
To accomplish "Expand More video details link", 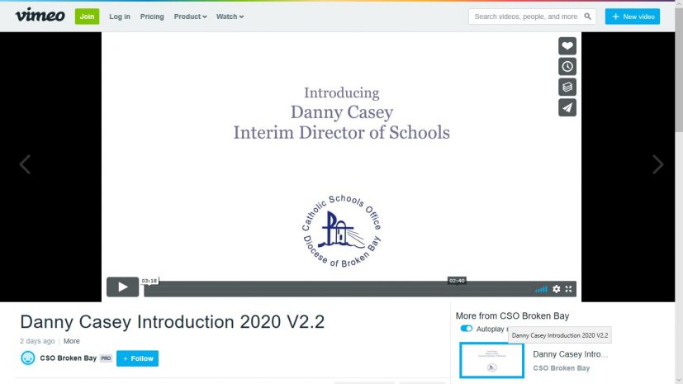I will (72, 341).
